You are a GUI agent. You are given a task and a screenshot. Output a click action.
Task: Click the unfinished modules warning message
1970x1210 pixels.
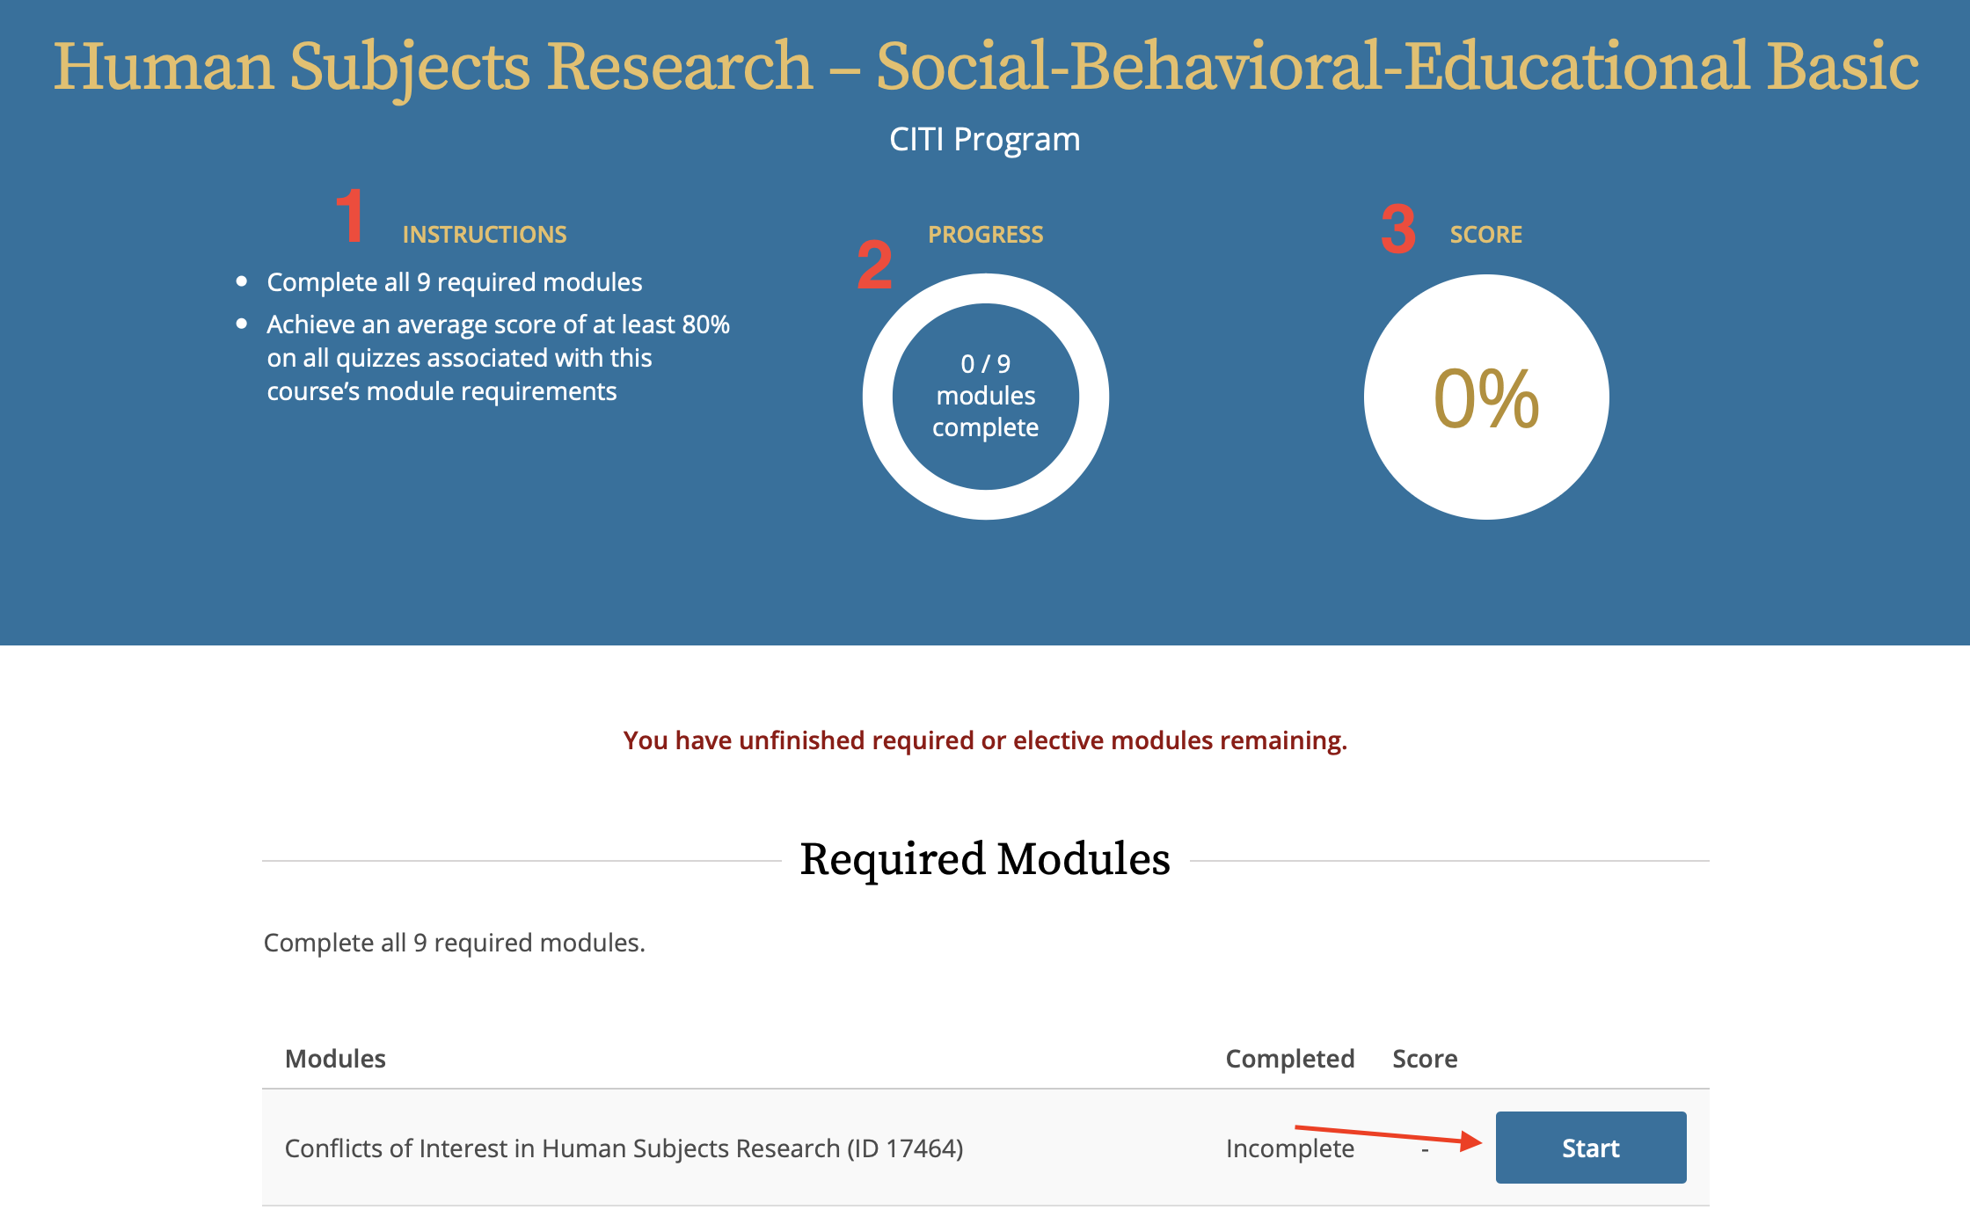985,740
